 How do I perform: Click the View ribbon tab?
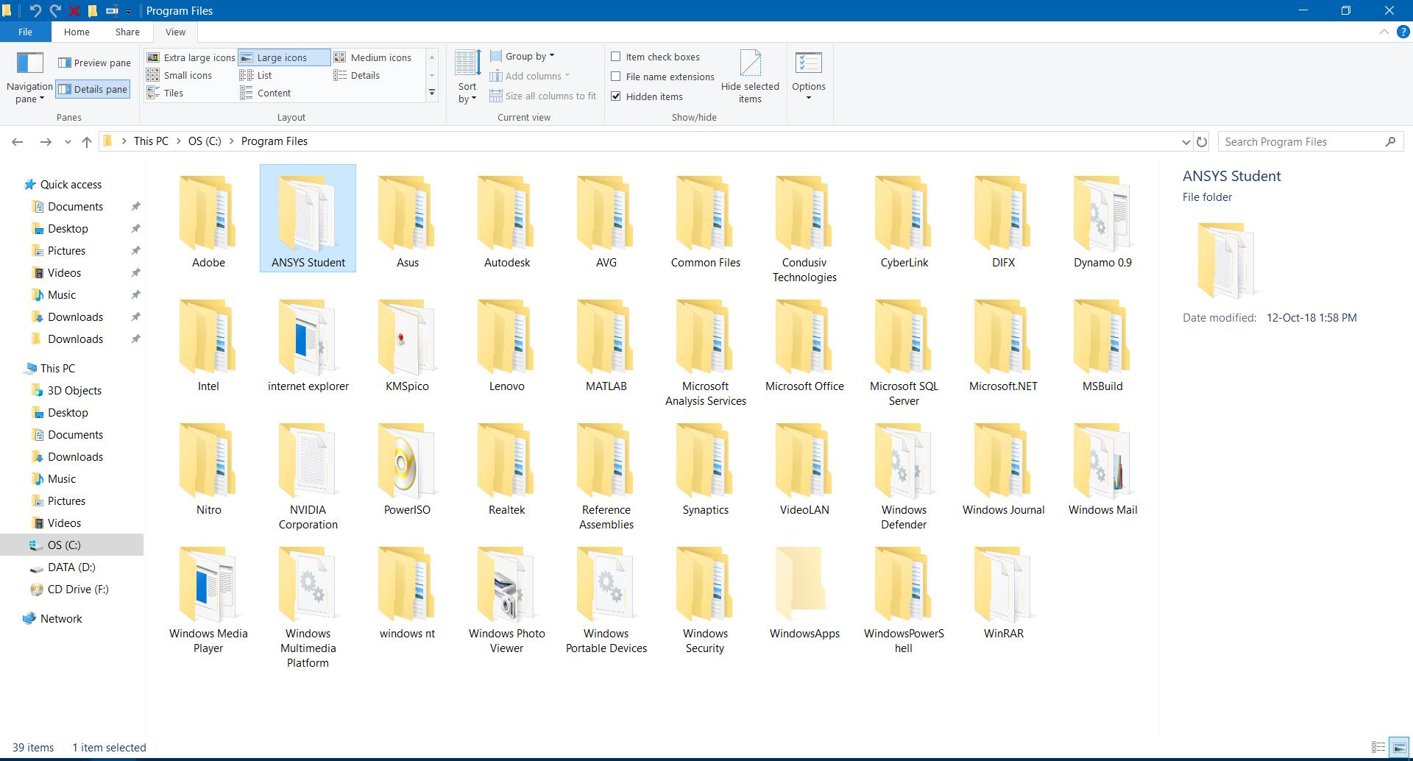[x=175, y=32]
